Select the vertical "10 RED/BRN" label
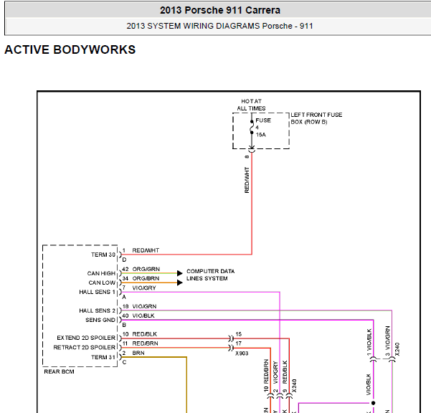 266,375
